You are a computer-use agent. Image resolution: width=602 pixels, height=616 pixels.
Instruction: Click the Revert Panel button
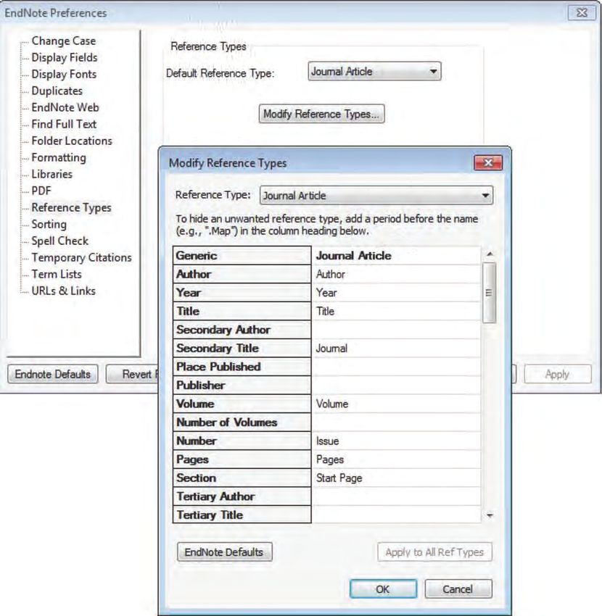coord(133,374)
